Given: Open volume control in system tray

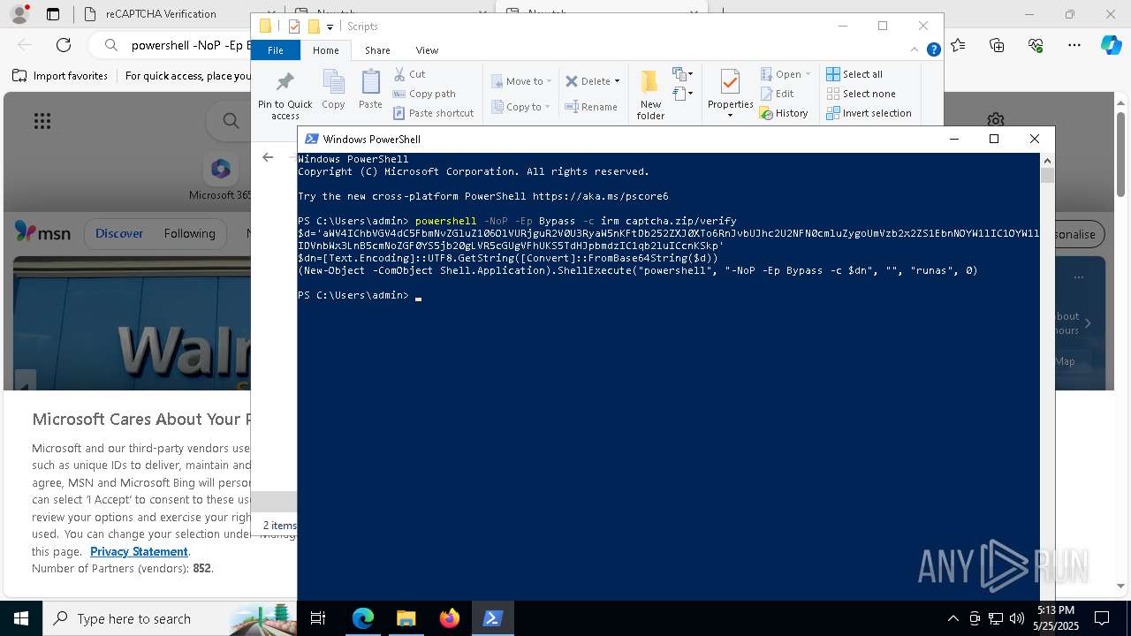Looking at the screenshot, I should 1017,618.
